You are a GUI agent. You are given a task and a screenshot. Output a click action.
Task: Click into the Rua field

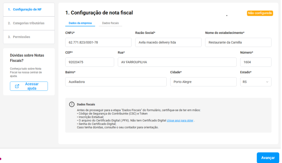(177, 62)
